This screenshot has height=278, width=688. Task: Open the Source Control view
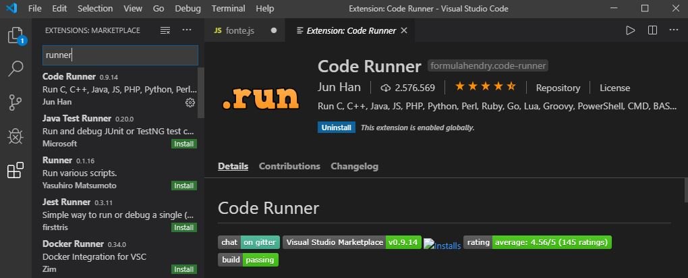[x=16, y=103]
